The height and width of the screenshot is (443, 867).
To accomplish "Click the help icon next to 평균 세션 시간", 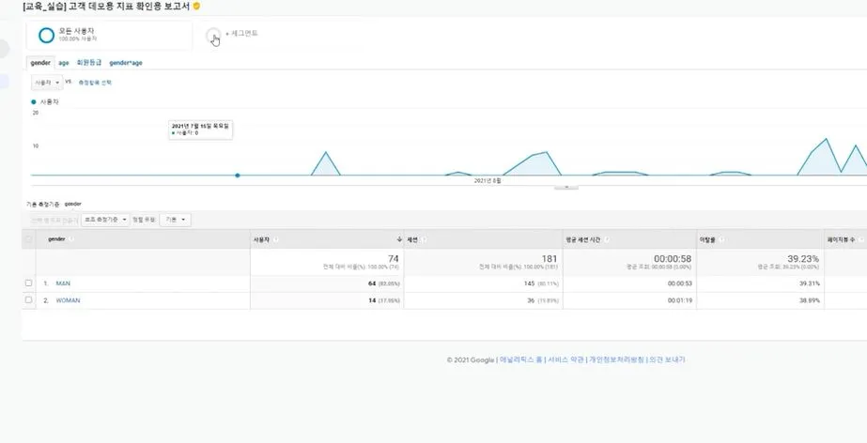I will 607,239.
